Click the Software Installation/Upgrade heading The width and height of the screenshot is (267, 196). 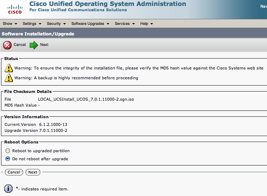(x=38, y=34)
